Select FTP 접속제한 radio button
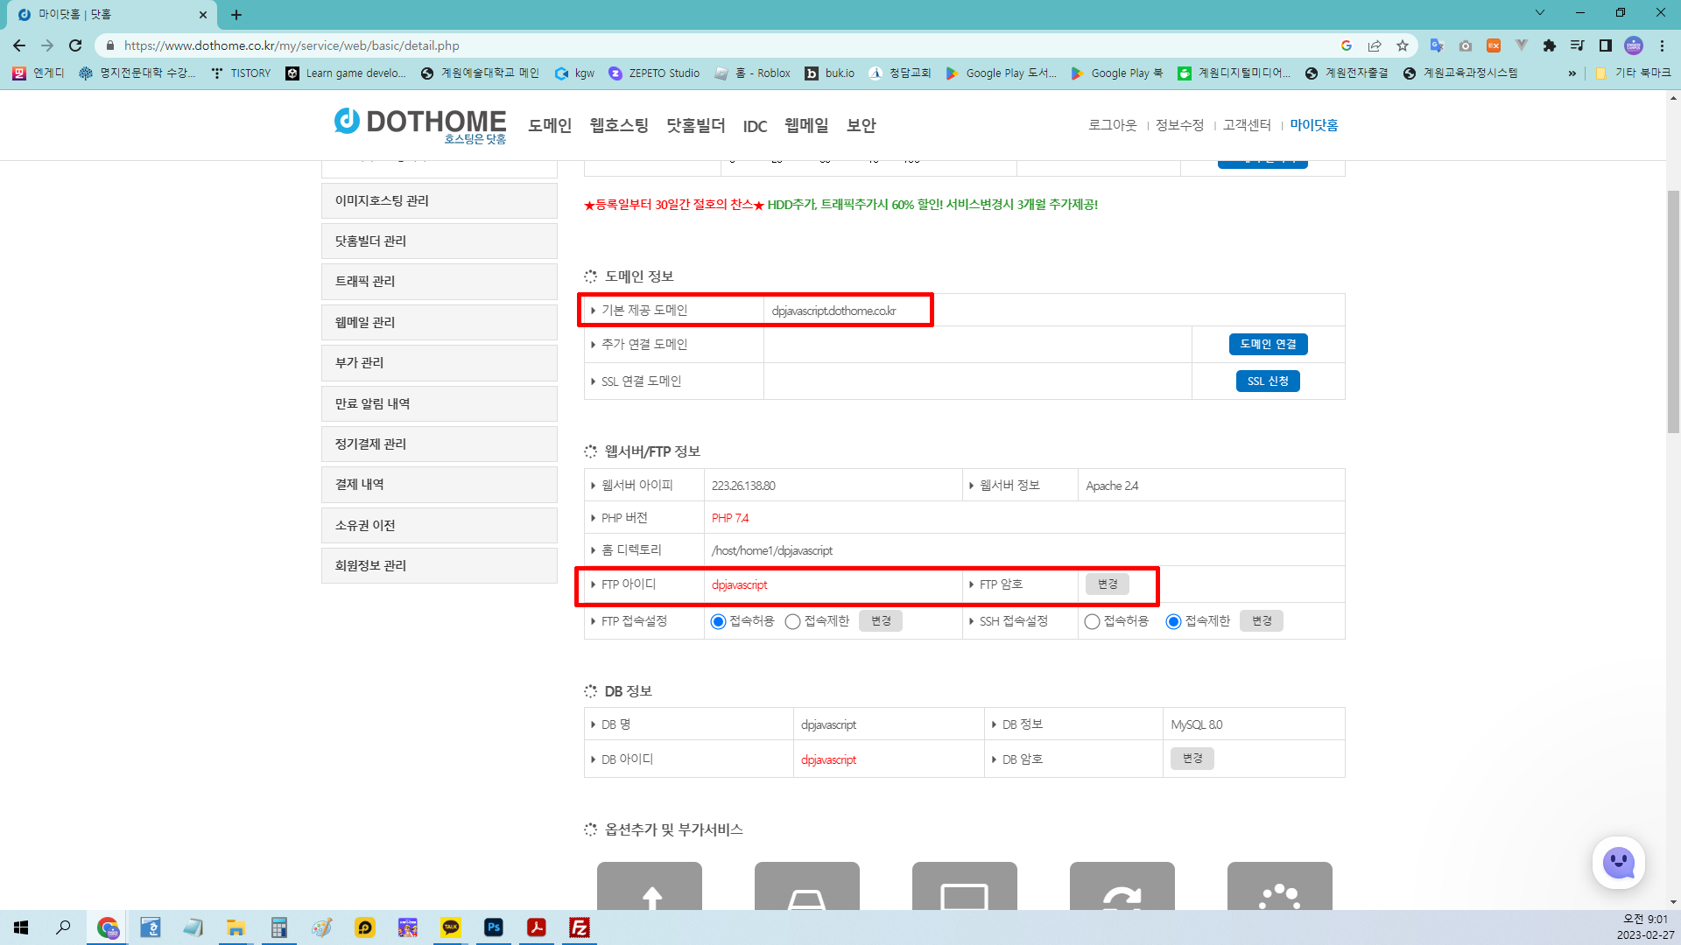The height and width of the screenshot is (945, 1681). pyautogui.click(x=792, y=621)
